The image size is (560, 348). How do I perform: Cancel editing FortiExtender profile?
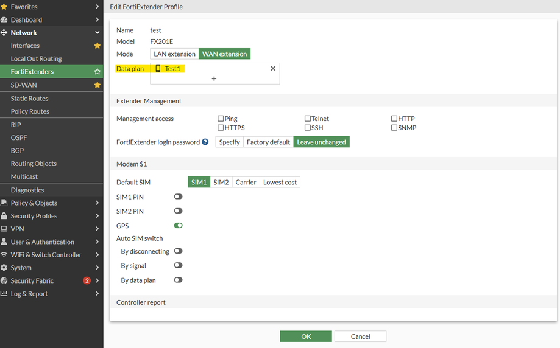pyautogui.click(x=360, y=336)
